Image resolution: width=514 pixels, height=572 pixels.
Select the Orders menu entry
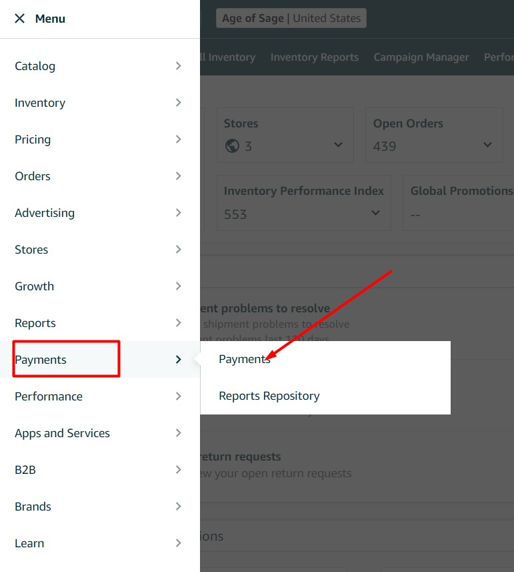[33, 176]
